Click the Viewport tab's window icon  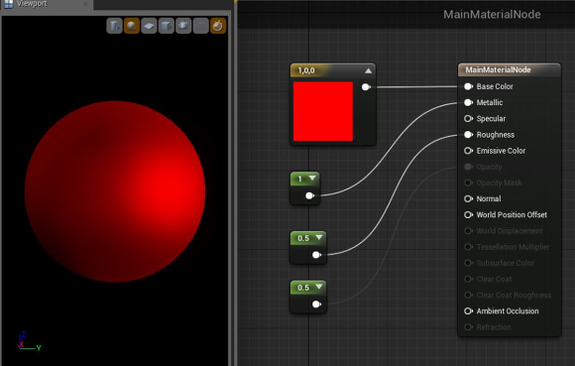point(9,4)
